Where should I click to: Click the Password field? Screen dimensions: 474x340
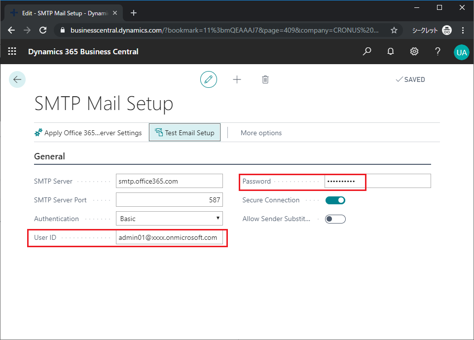pos(377,181)
